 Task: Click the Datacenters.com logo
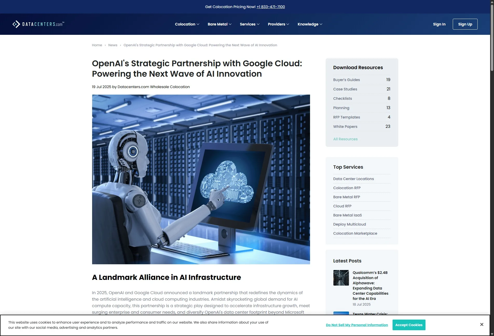(x=38, y=24)
